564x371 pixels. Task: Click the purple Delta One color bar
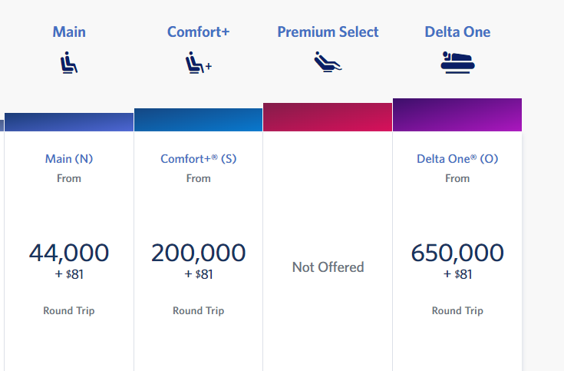(x=457, y=114)
